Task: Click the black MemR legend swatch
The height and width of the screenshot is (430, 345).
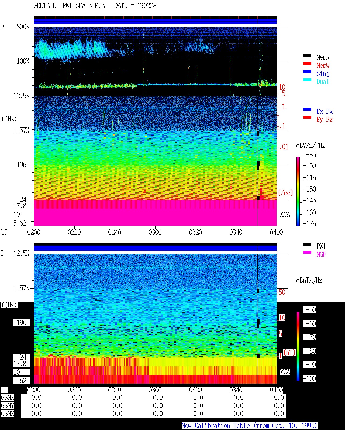Action: [x=307, y=56]
